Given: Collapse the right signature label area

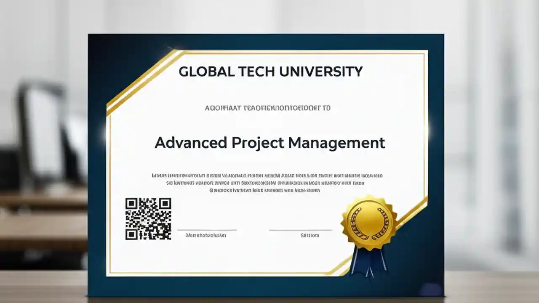Looking at the screenshot, I should (x=310, y=235).
